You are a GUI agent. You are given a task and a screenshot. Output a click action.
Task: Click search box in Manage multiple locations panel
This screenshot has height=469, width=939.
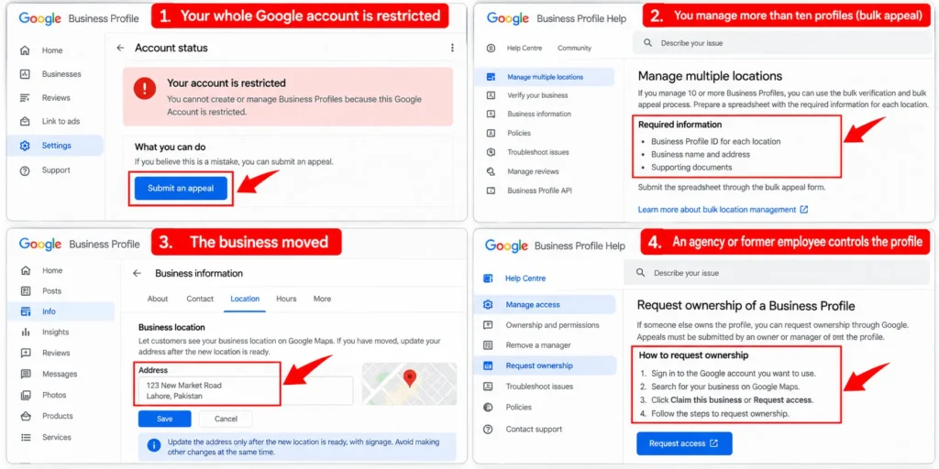tap(783, 43)
